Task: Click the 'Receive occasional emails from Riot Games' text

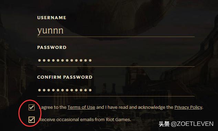Action: coord(85,120)
